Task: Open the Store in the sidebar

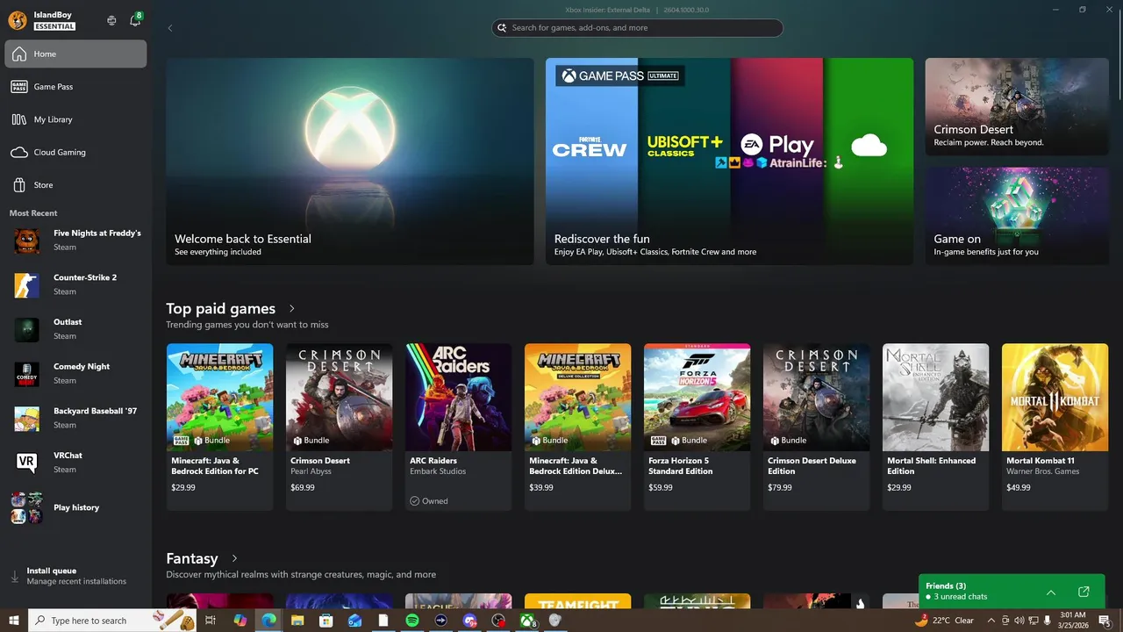Action: pyautogui.click(x=75, y=185)
